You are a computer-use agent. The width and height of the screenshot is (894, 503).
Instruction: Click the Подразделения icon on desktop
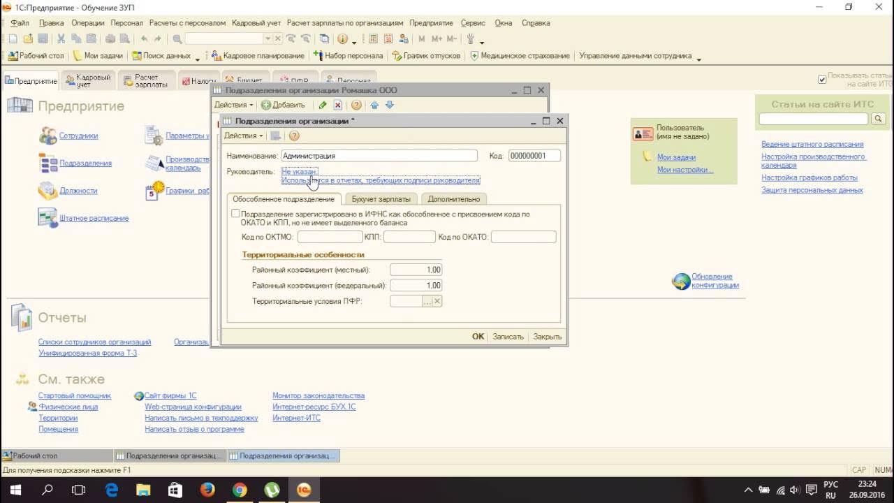pos(47,163)
